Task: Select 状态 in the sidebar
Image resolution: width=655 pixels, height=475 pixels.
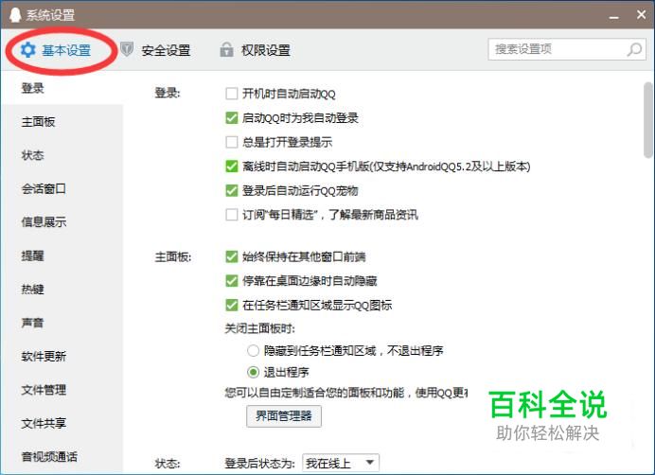Action: pyautogui.click(x=62, y=155)
